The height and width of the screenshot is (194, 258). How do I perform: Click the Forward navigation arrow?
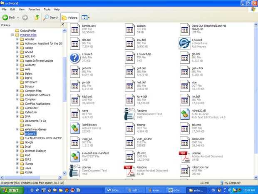pos(25,18)
